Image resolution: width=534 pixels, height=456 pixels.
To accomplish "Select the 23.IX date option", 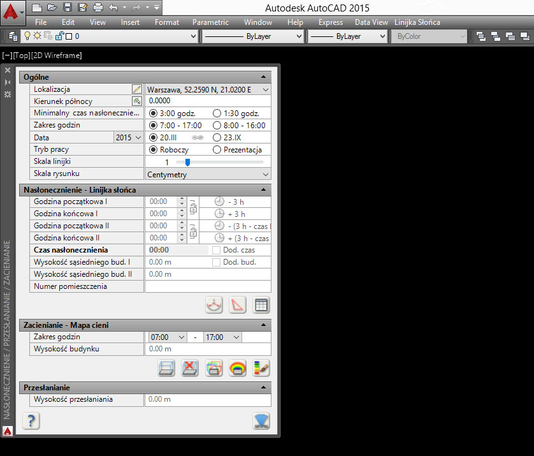I will click(x=217, y=137).
